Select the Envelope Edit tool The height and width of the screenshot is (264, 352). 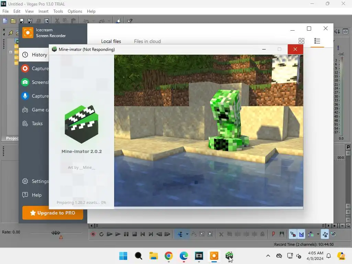point(194,234)
